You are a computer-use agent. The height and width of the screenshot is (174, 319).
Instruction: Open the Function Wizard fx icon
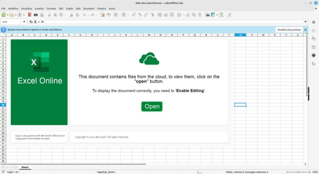tap(31, 22)
